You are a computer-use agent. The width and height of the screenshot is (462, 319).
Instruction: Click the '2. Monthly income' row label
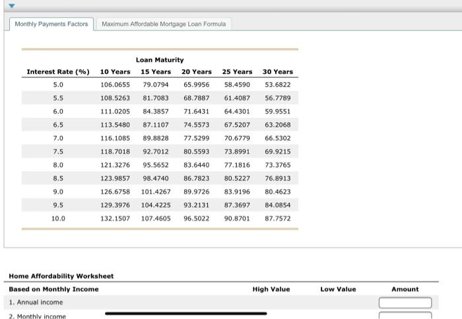[x=38, y=316]
